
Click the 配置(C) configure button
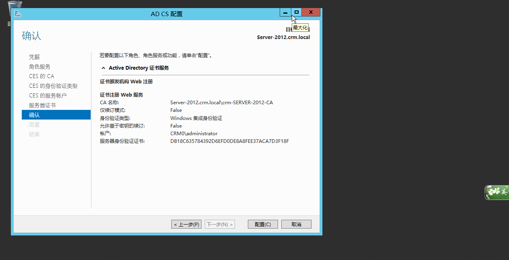263,224
